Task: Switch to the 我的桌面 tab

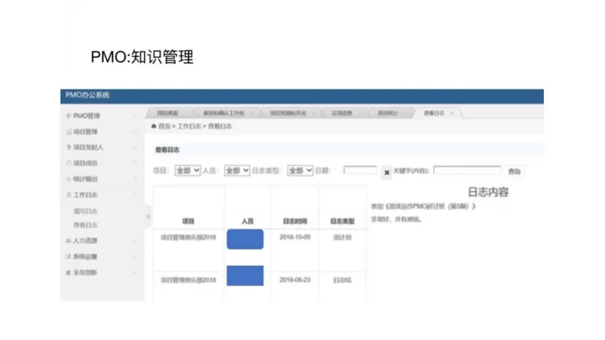Action: coord(168,113)
